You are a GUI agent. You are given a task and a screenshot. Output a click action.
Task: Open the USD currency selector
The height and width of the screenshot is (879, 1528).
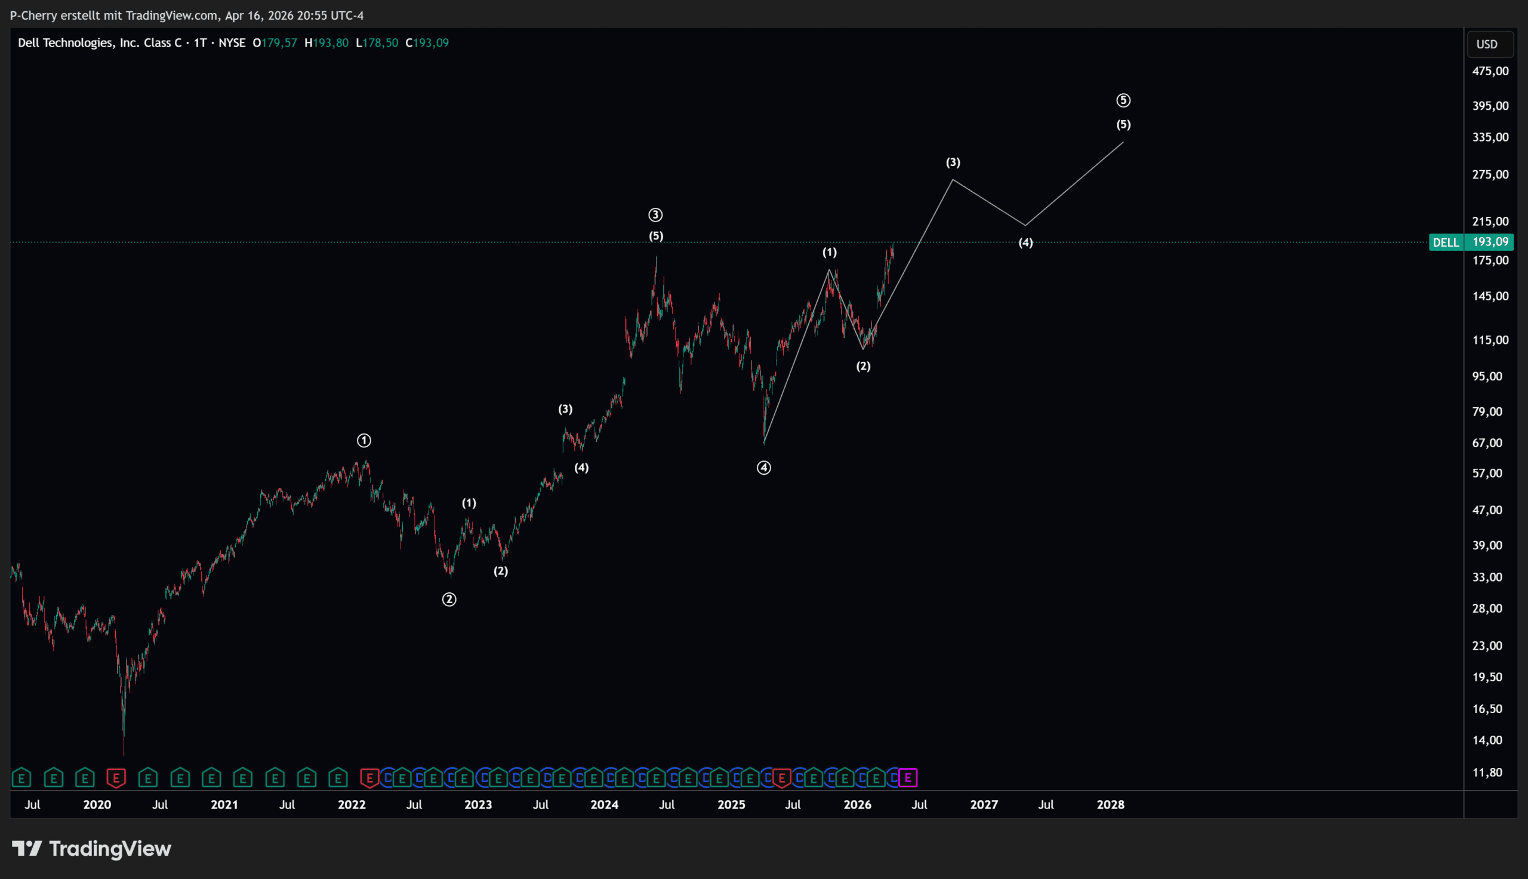pyautogui.click(x=1487, y=44)
